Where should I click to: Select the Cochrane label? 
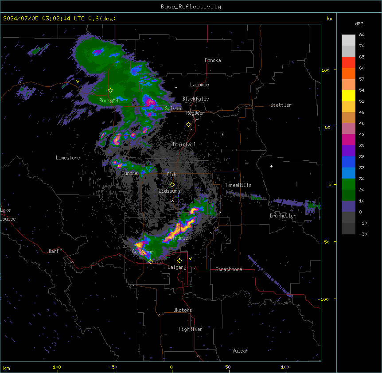pyautogui.click(x=143, y=252)
